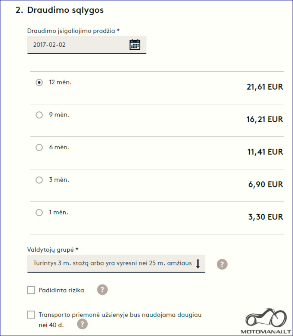Choose the 6 mėn. radio button

pyautogui.click(x=39, y=147)
